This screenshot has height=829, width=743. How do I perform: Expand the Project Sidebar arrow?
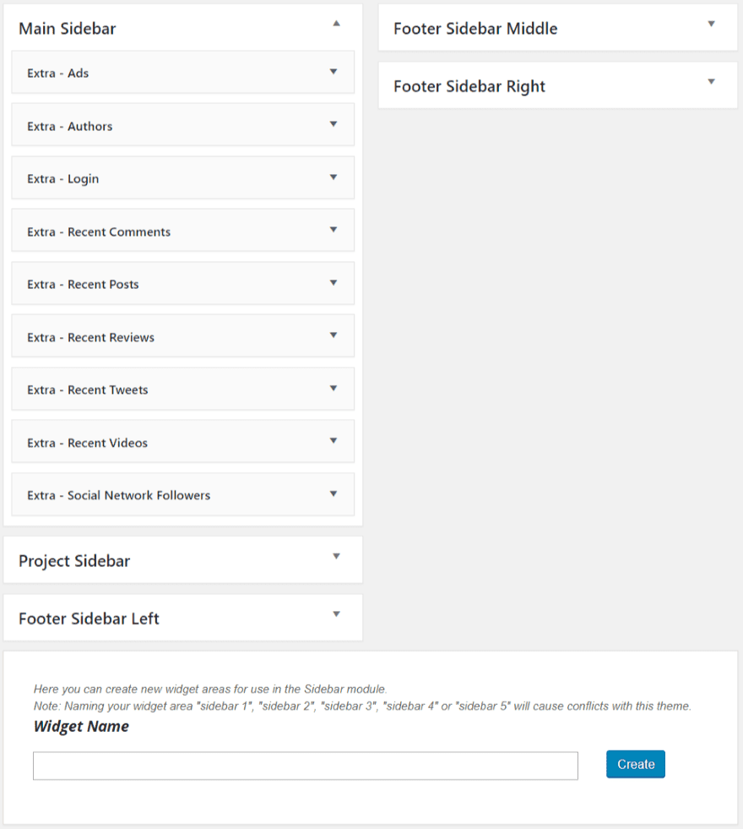click(336, 556)
